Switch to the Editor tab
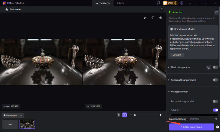The height and width of the screenshot is (132, 220). coord(120,3)
